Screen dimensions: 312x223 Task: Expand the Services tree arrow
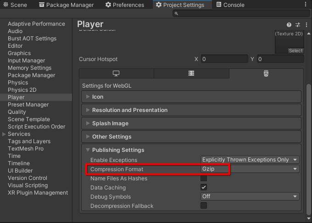(4, 134)
